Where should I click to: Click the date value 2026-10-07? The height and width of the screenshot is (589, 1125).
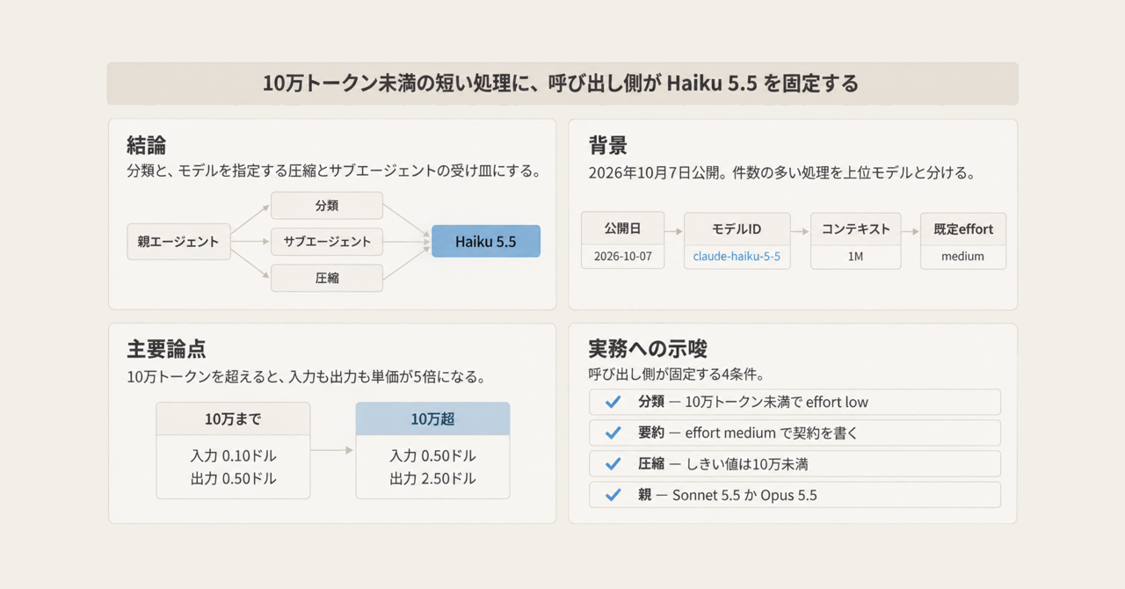(622, 257)
